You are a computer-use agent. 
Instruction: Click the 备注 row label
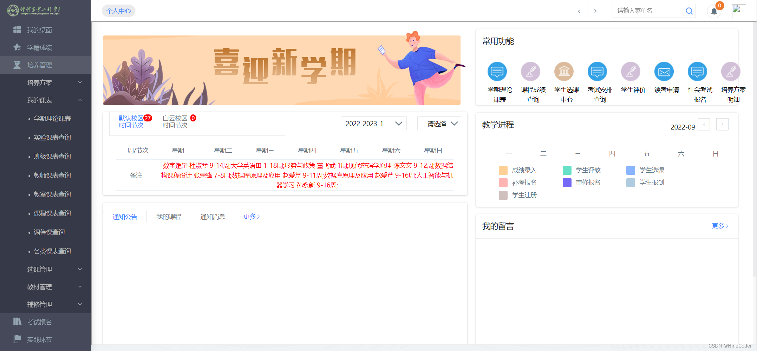(136, 175)
